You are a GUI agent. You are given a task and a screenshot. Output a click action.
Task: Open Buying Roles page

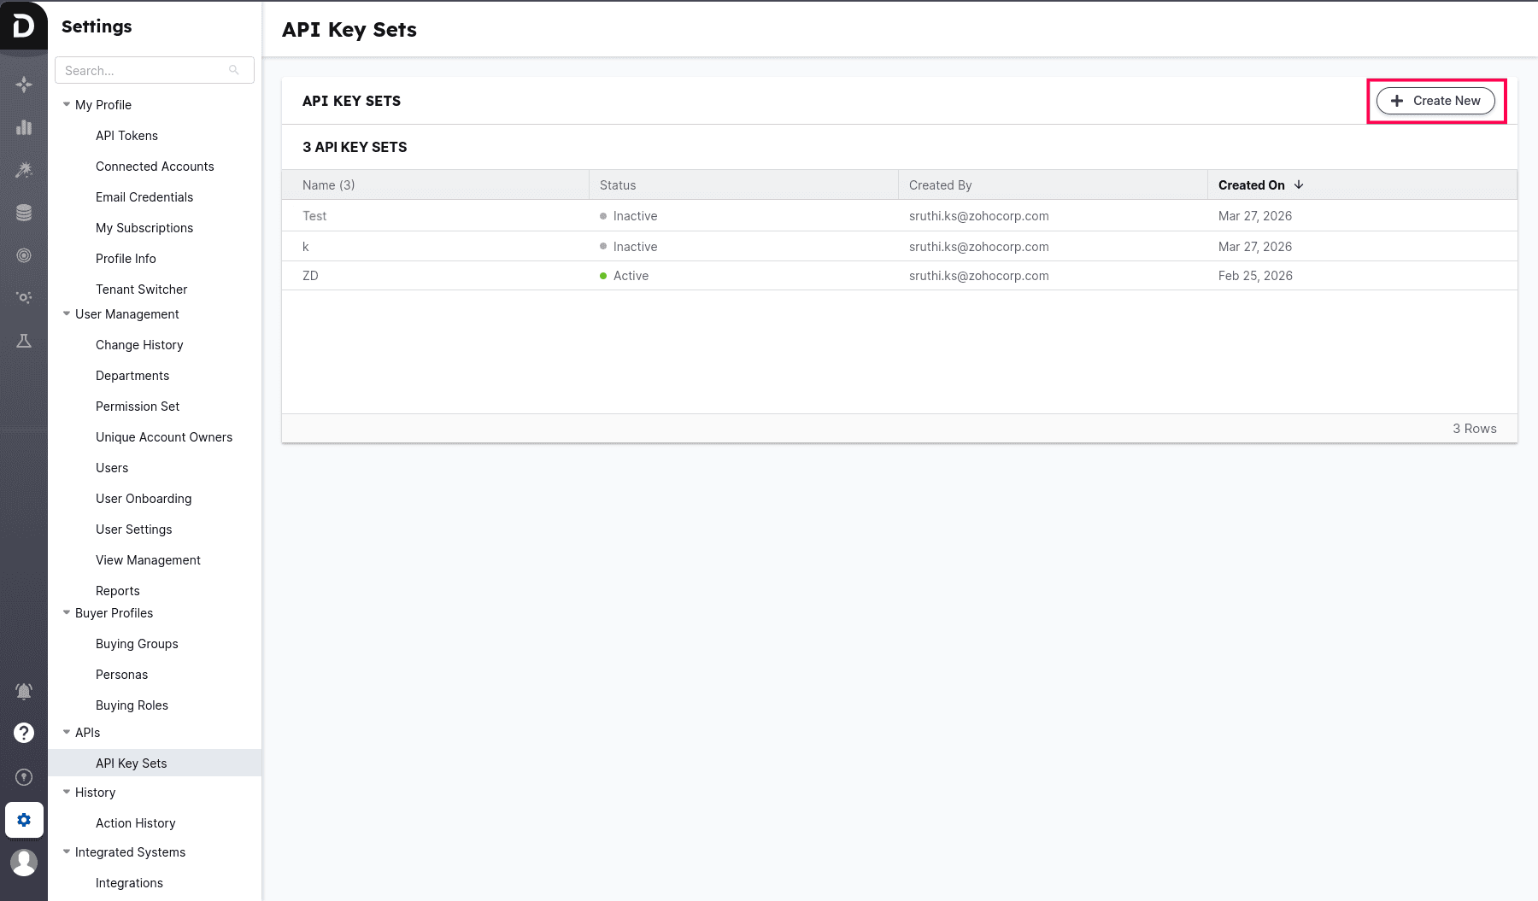(x=132, y=705)
